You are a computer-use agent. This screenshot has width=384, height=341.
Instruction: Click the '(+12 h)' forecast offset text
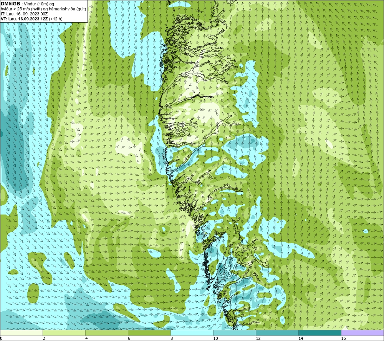pyautogui.click(x=56, y=19)
